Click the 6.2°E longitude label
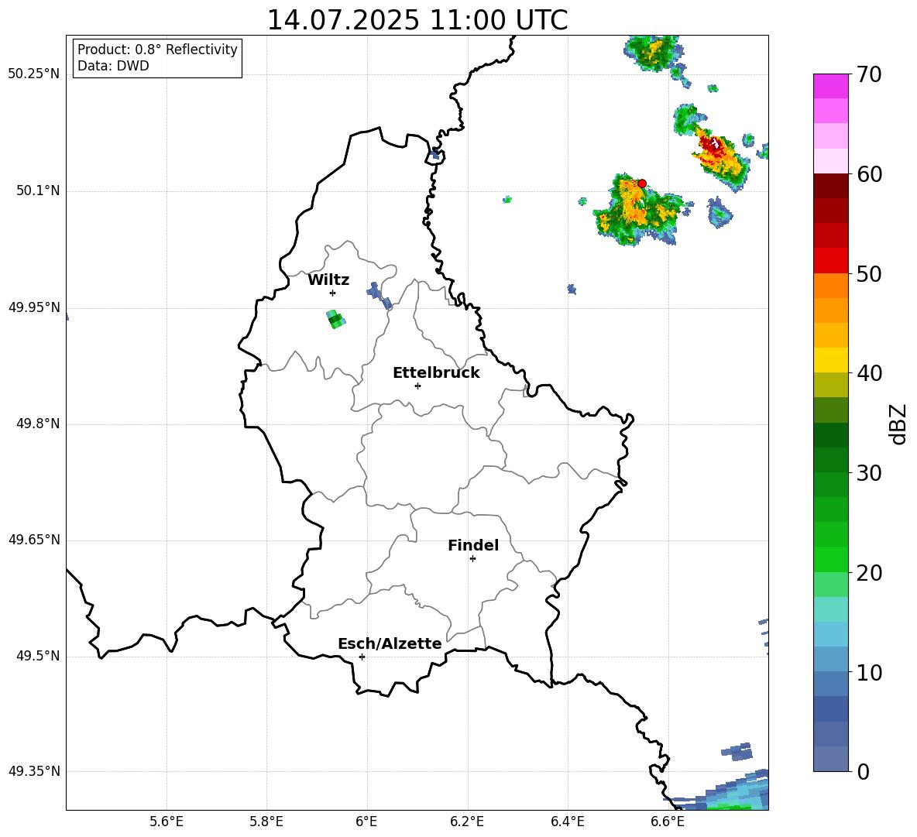The height and width of the screenshot is (837, 917). [467, 822]
